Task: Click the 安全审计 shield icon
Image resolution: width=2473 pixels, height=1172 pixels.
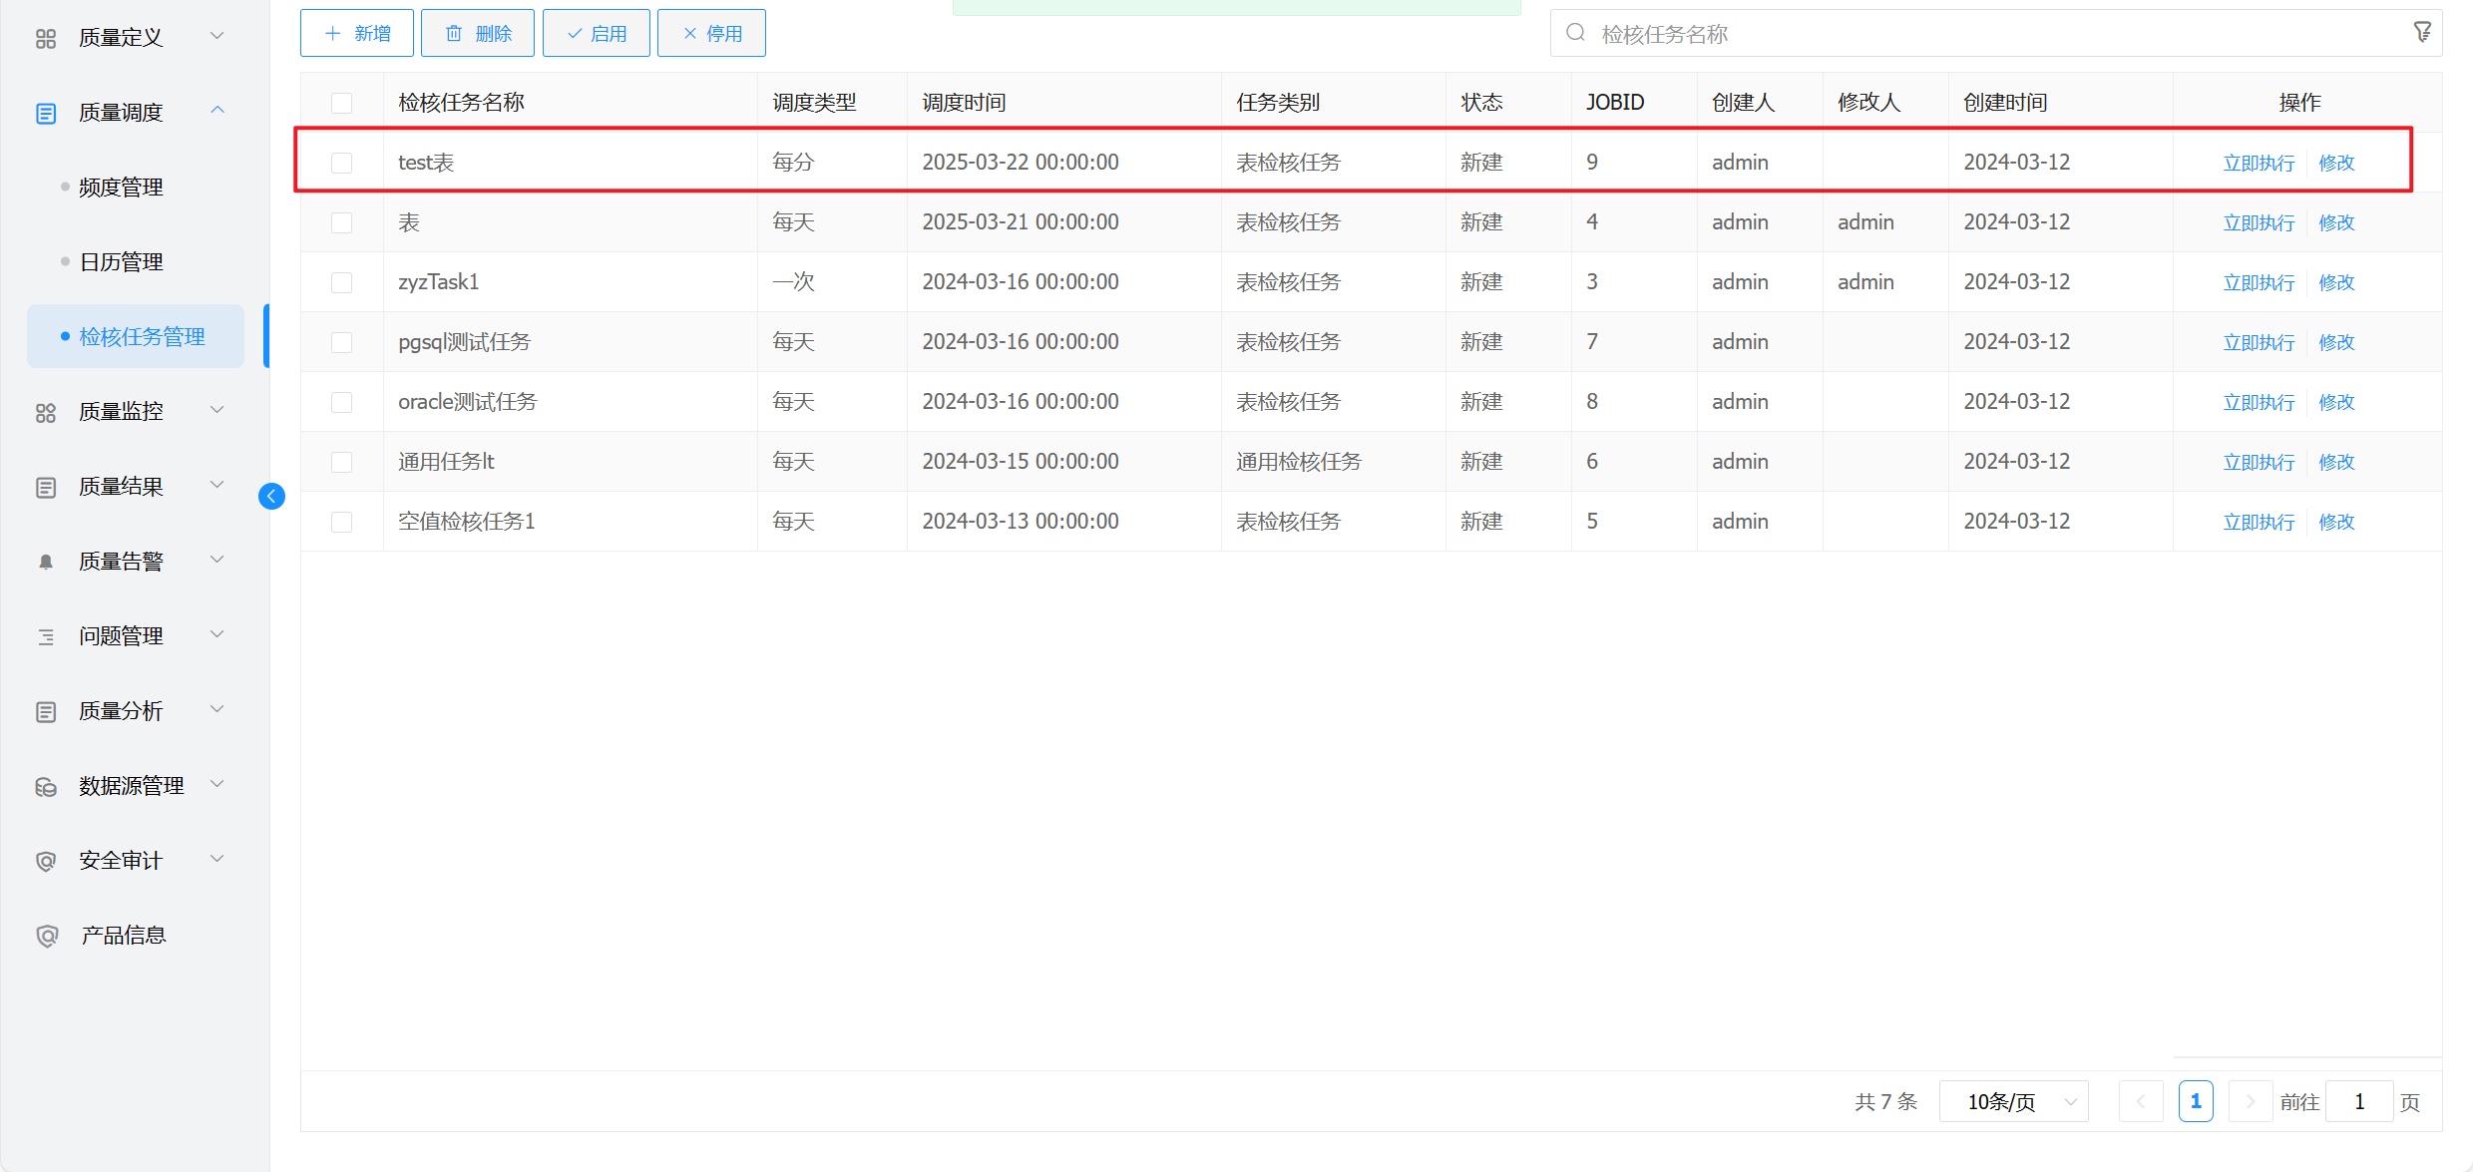Action: point(46,861)
